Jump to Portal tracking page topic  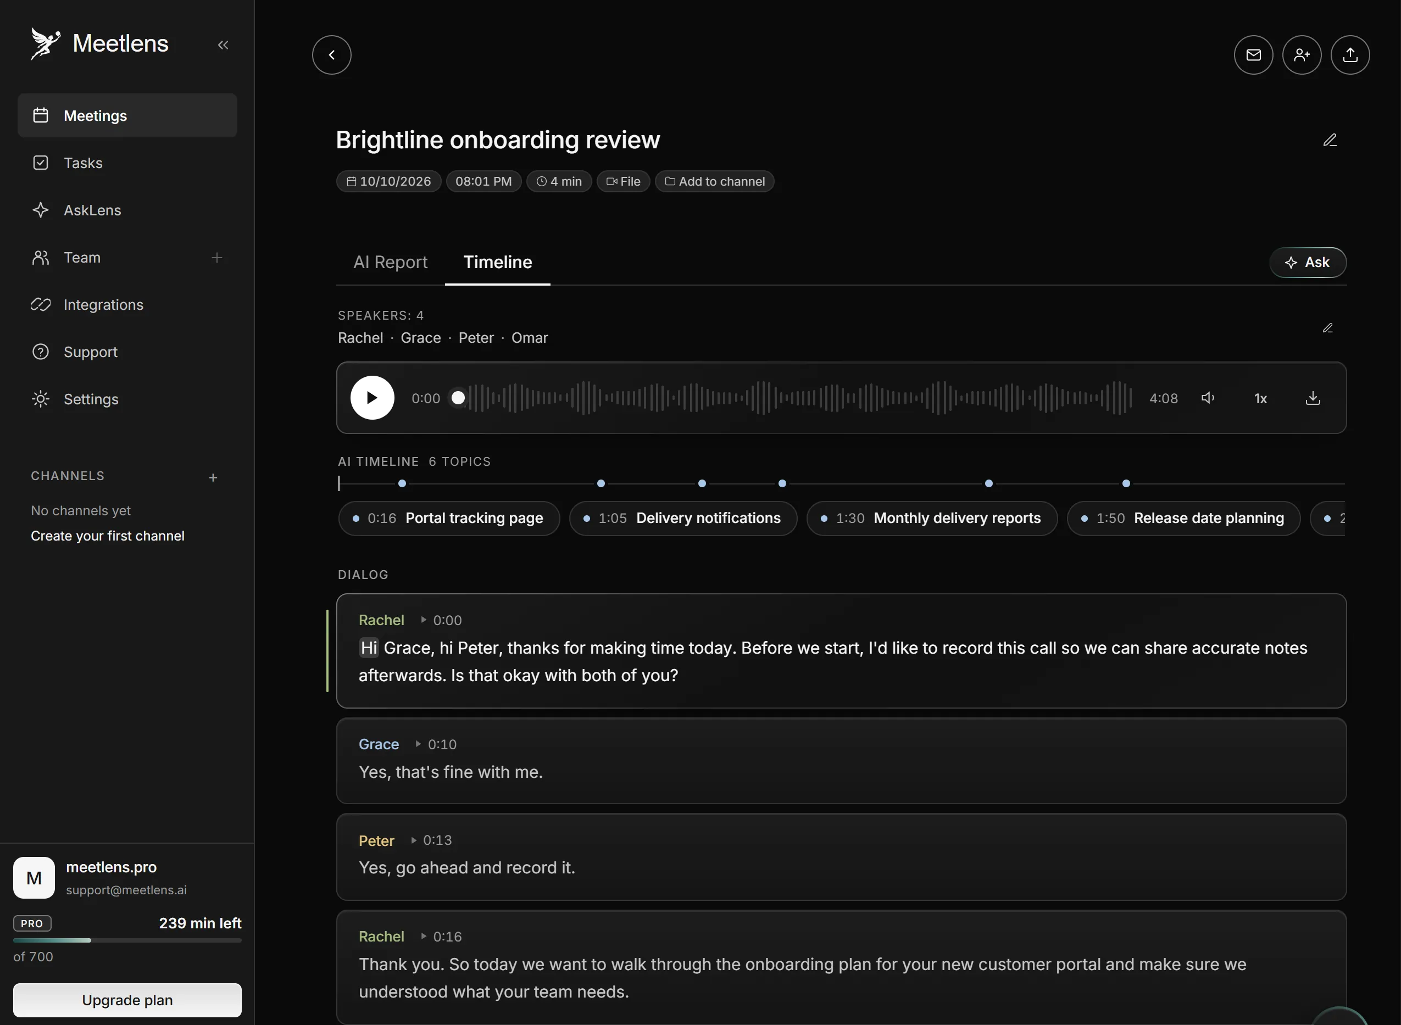click(449, 518)
